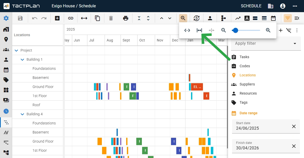This screenshot has width=304, height=158.
Task: Click the save icon in toolbar
Action: pos(20,18)
